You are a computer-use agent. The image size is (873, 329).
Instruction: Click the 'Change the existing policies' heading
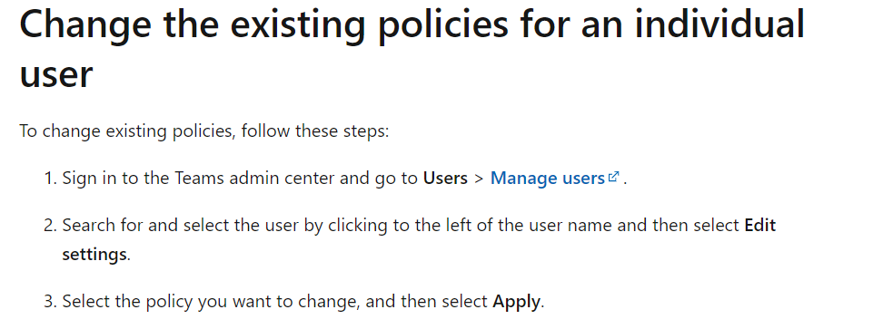point(412,49)
